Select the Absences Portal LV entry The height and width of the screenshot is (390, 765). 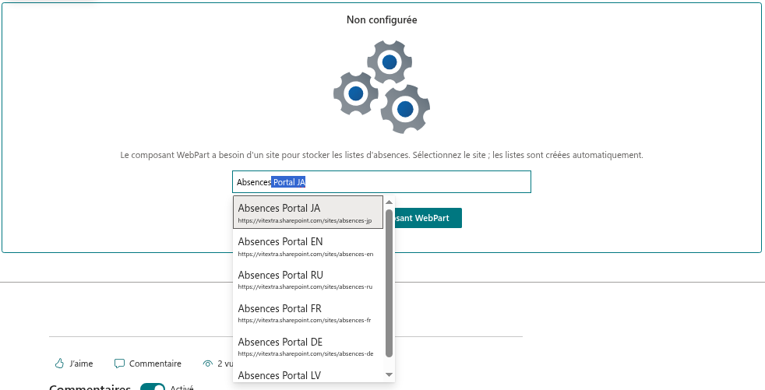[x=308, y=374]
